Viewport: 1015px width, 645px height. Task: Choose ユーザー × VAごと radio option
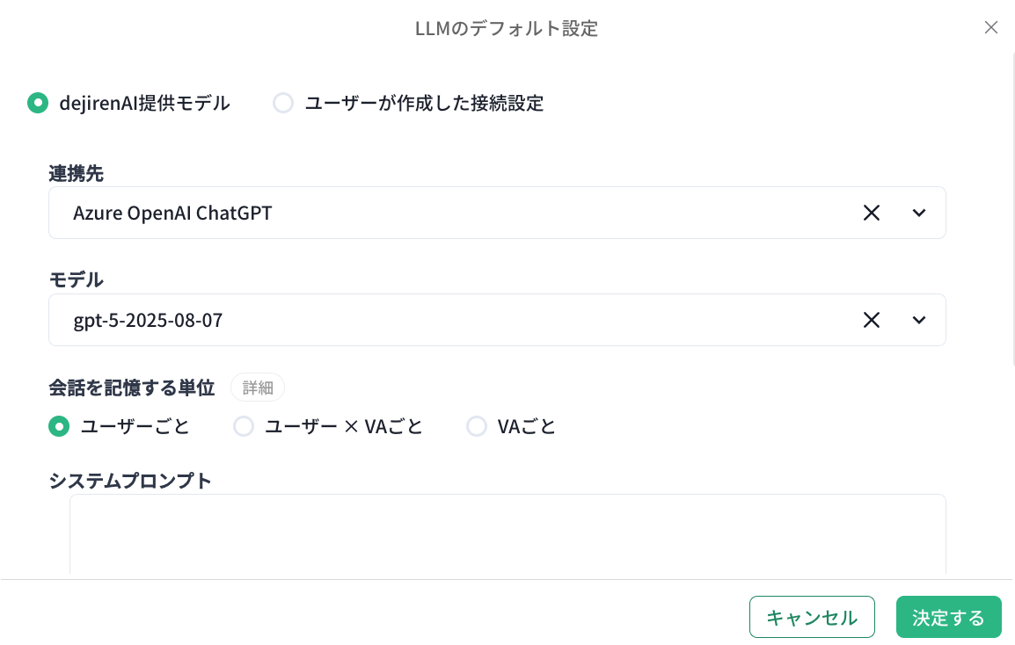click(244, 427)
